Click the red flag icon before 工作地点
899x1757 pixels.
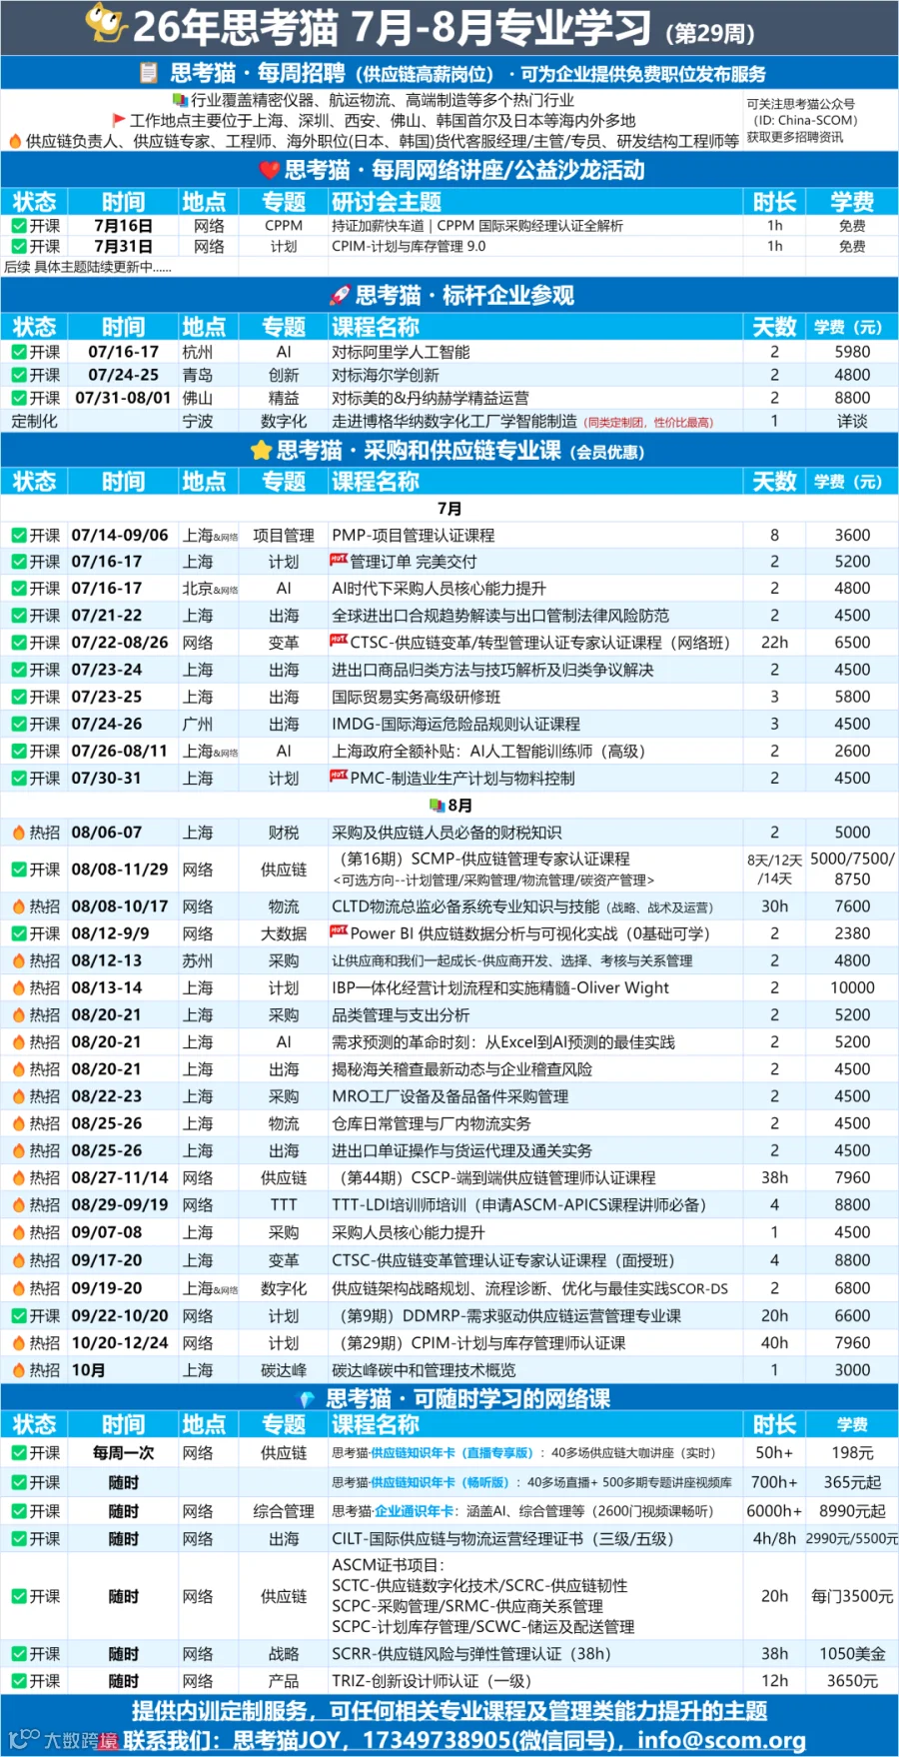pos(119,120)
